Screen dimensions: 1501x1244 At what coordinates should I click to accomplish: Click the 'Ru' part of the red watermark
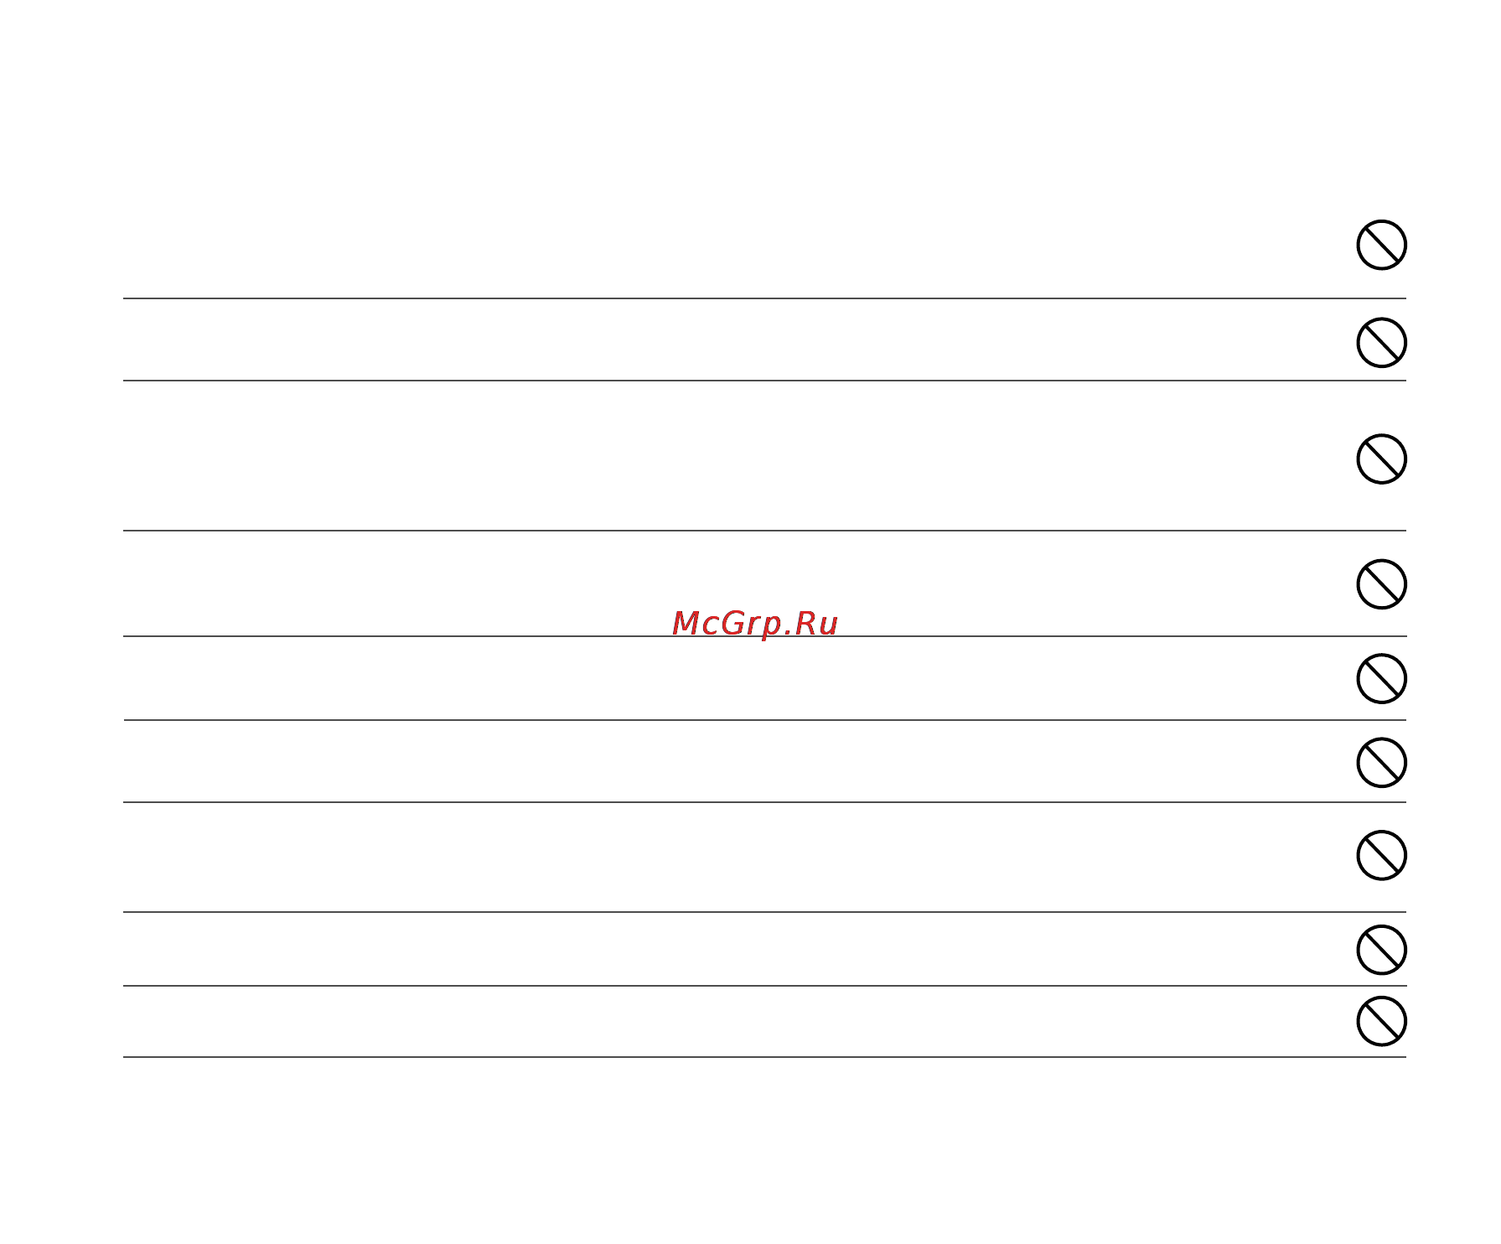(815, 624)
